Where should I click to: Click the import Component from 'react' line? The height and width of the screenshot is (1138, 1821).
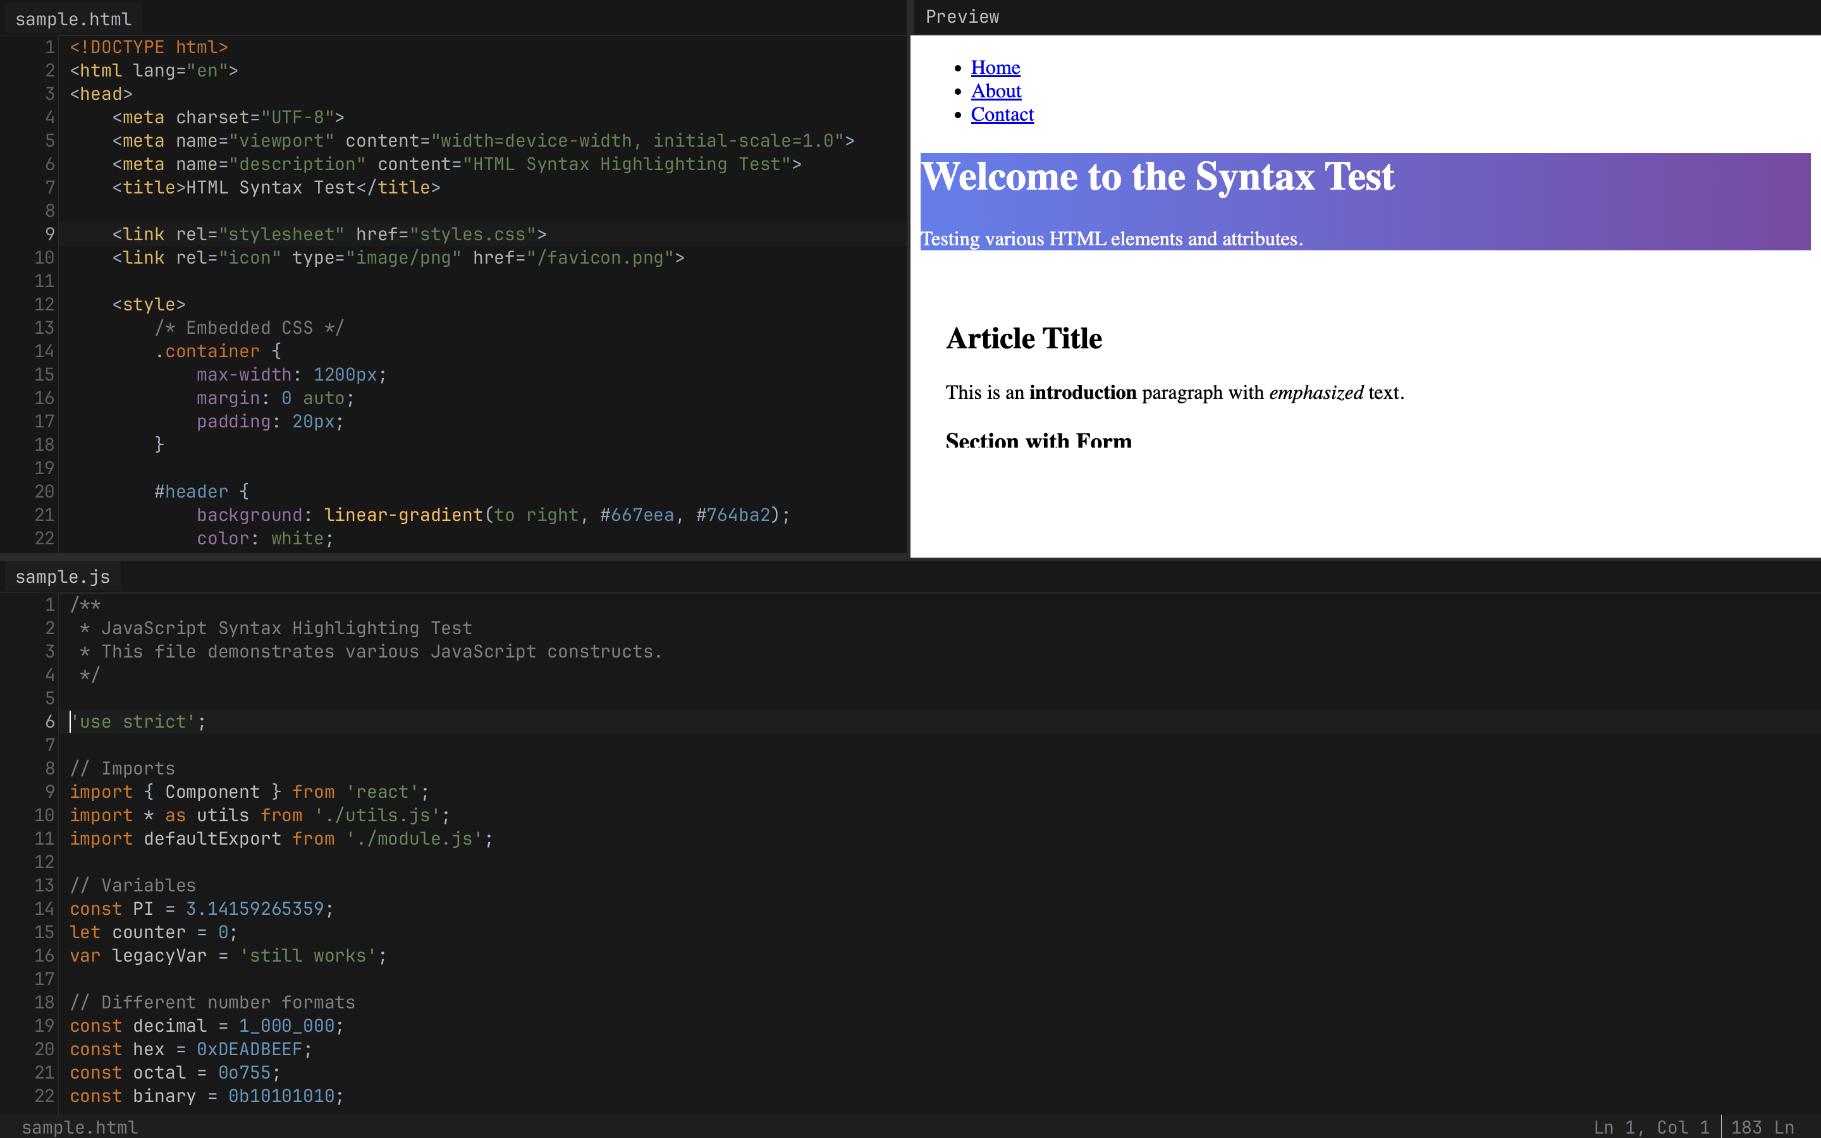(249, 791)
